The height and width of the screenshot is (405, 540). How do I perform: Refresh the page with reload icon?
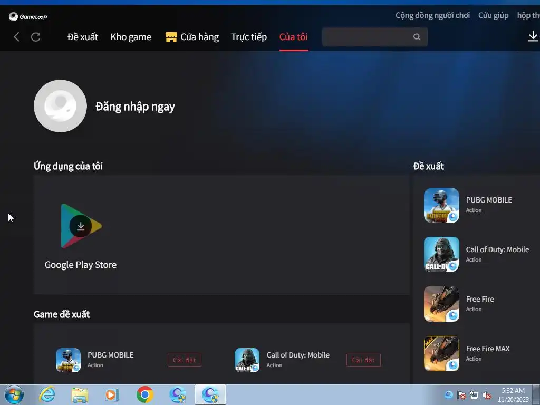tap(36, 37)
